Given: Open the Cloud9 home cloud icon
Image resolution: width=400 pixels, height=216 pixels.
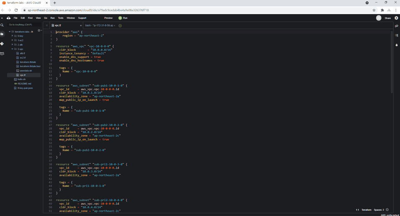Looking at the screenshot, I should pyautogui.click(x=8, y=18).
